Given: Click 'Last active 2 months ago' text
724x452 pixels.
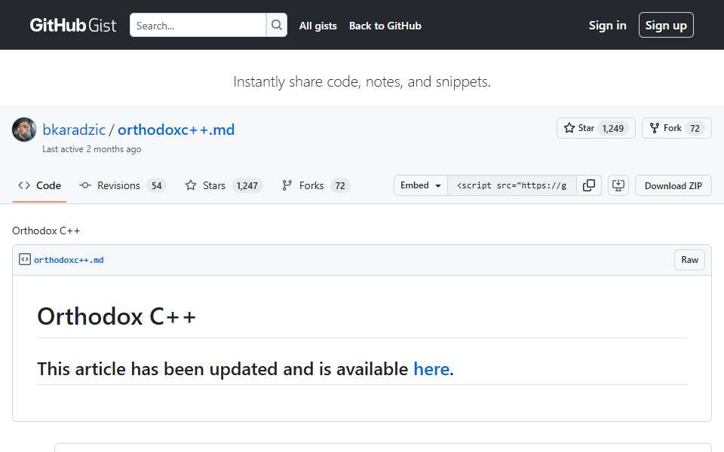Looking at the screenshot, I should [x=92, y=149].
